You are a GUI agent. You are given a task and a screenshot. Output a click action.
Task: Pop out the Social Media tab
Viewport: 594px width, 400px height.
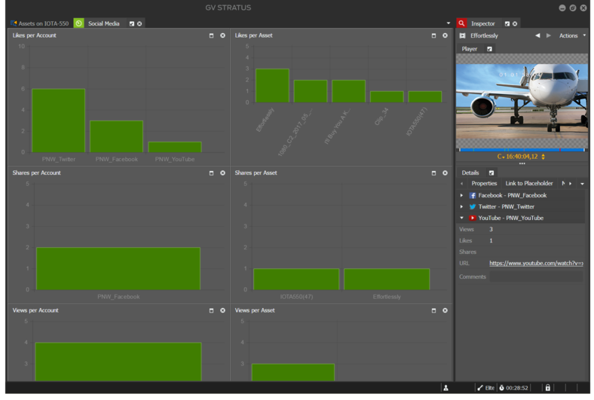pos(132,24)
